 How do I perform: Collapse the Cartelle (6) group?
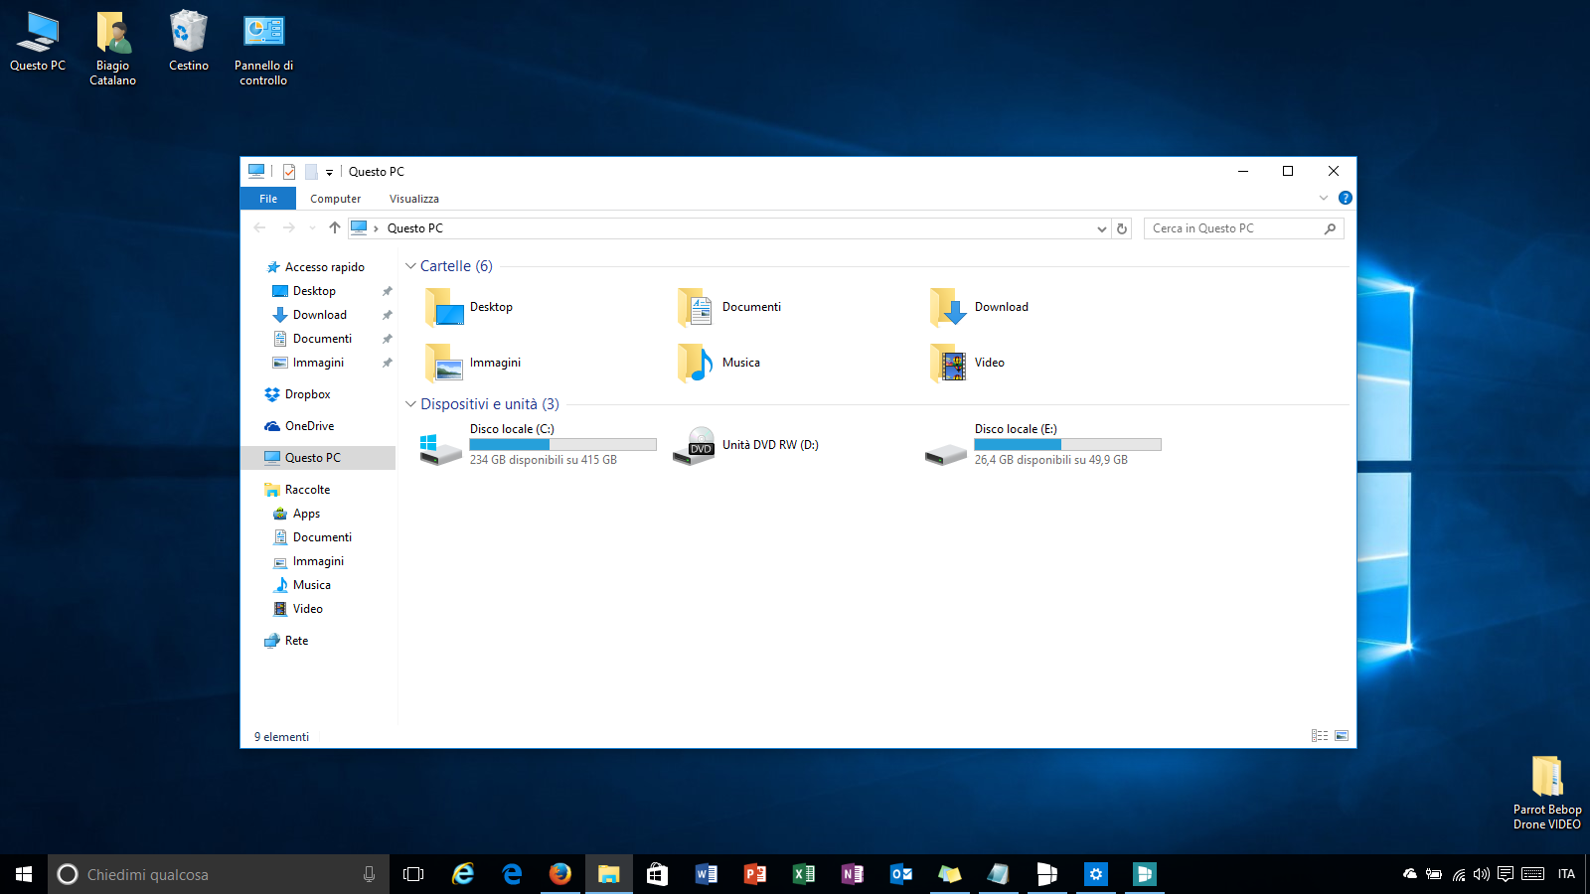(x=410, y=266)
